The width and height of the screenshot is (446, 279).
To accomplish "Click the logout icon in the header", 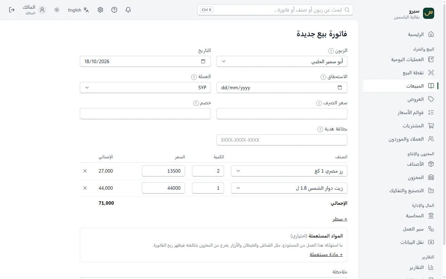I will click(12, 10).
